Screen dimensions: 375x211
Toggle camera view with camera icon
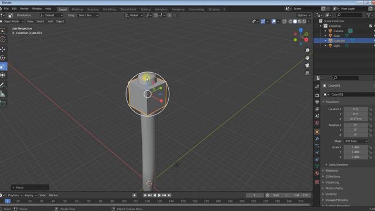307,65
